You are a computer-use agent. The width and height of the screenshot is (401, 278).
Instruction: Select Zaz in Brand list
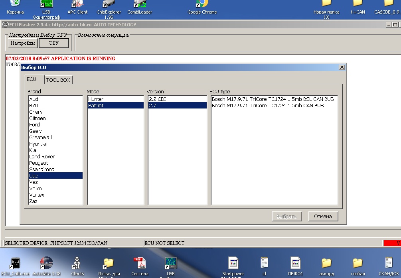[x=55, y=201]
